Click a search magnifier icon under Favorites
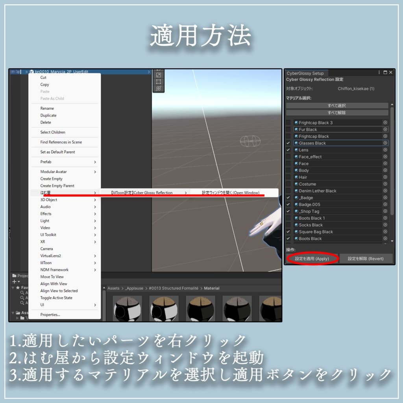 [x=22, y=293]
